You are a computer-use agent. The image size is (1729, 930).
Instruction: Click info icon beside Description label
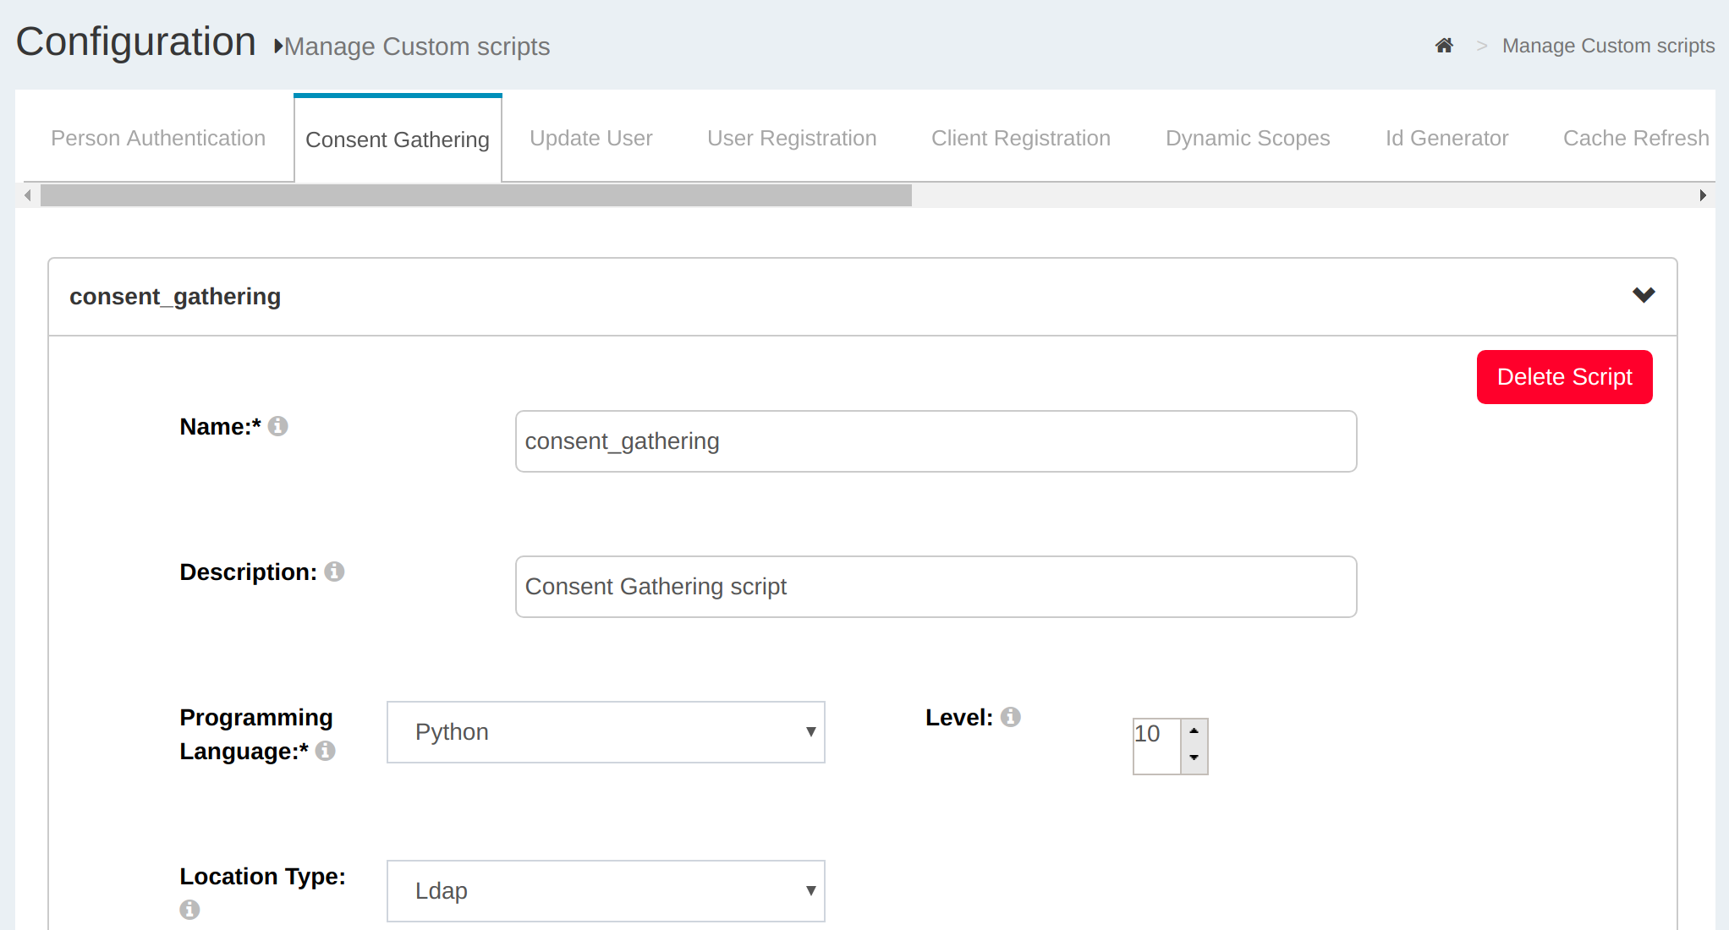tap(334, 572)
